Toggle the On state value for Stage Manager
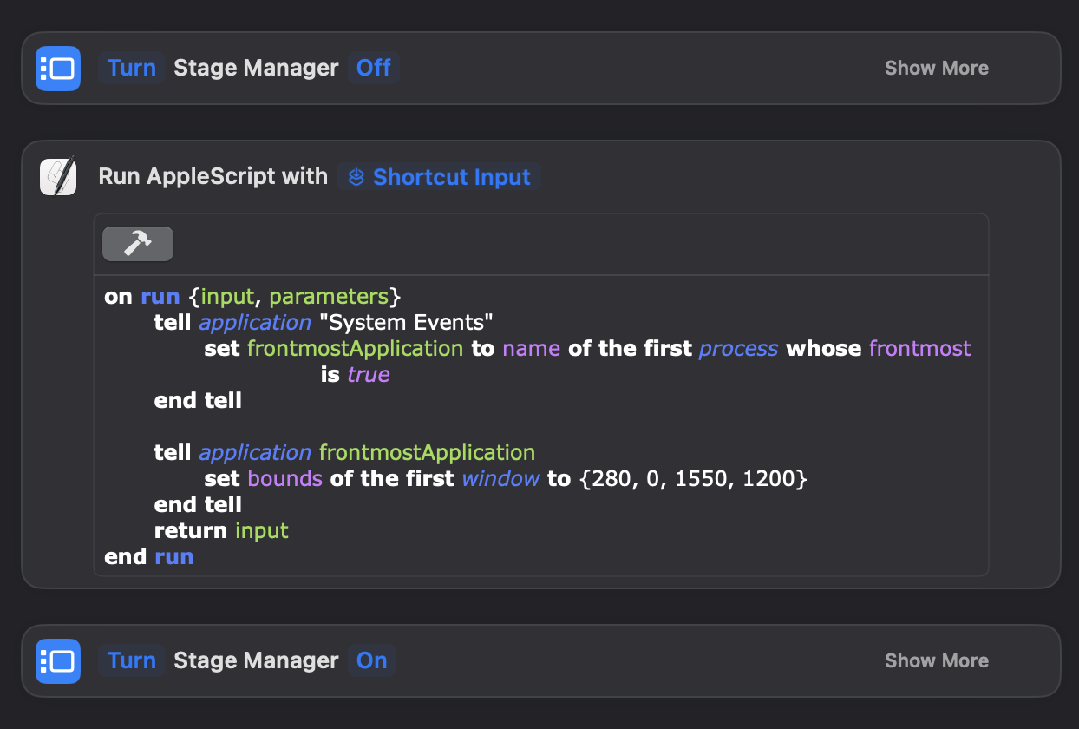 point(372,660)
